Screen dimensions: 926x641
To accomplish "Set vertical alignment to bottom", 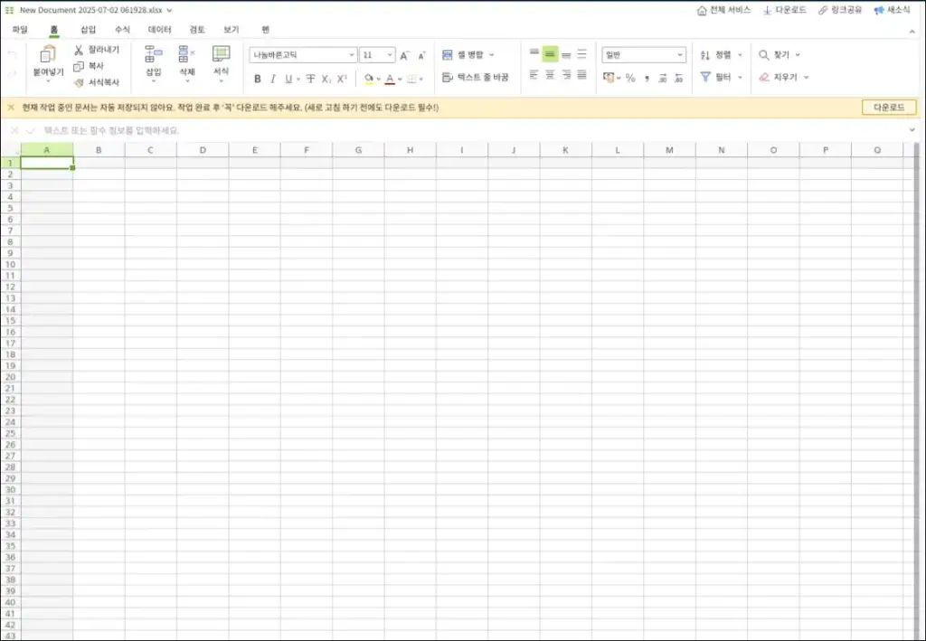I will (x=566, y=54).
